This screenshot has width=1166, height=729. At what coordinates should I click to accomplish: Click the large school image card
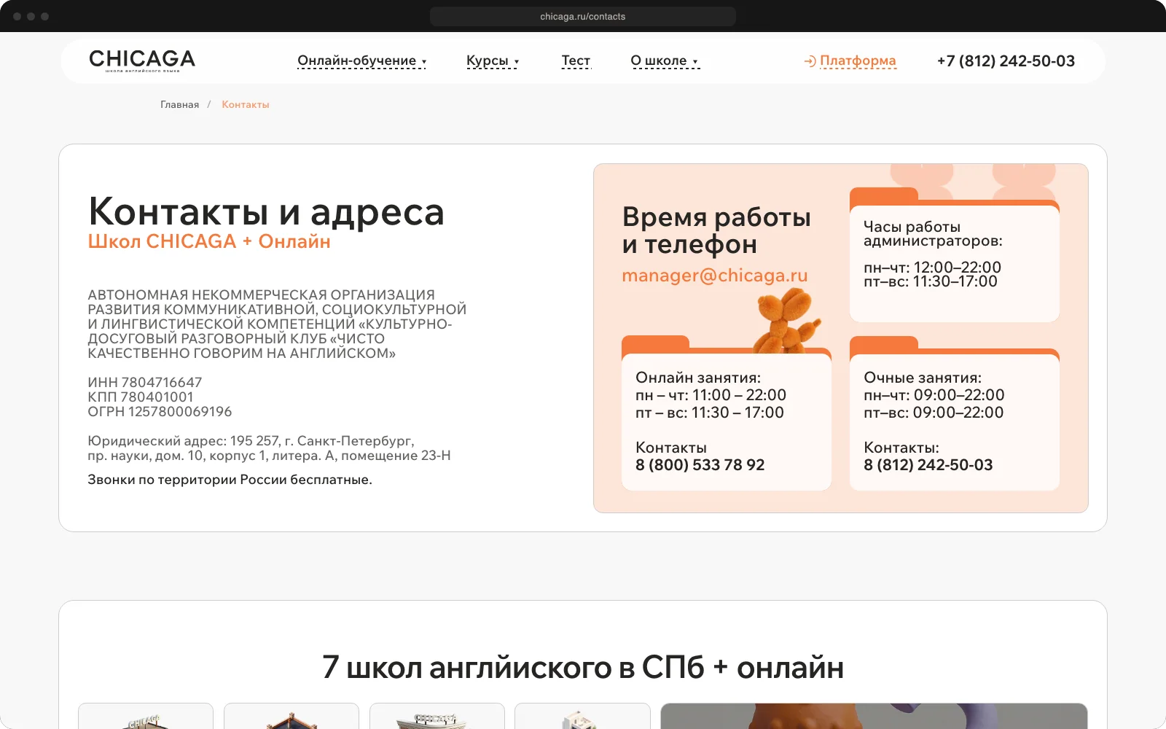click(874, 716)
